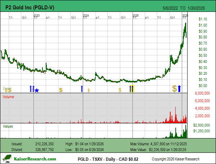Click the Issued share count 210,226,350
Image resolution: width=216 pixels, height=164 pixels.
pos(44,144)
